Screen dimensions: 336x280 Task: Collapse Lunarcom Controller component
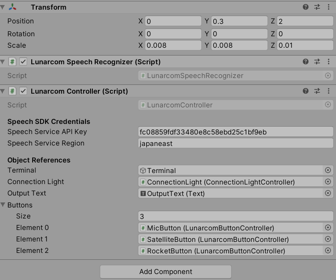pyautogui.click(x=3, y=91)
